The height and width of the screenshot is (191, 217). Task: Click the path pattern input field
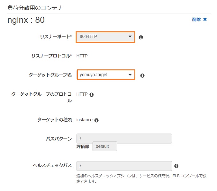click(124, 139)
